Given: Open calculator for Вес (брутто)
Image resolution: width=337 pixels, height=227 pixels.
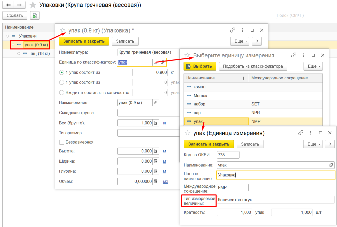Looking at the screenshot, I should pyautogui.click(x=156, y=123).
